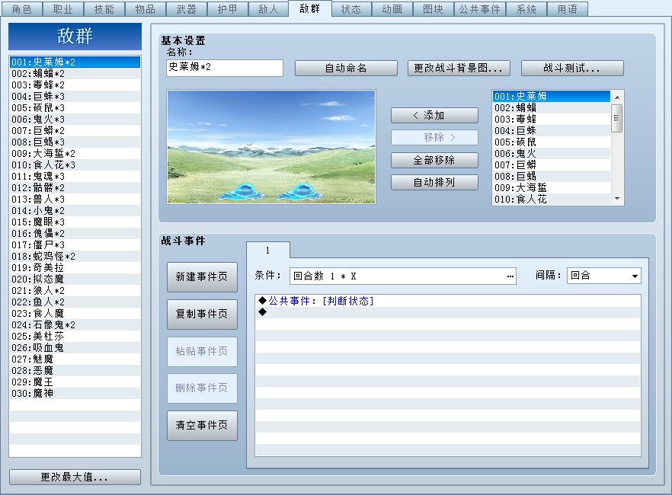
Task: Open the 间隔 dropdown
Action: pos(604,276)
